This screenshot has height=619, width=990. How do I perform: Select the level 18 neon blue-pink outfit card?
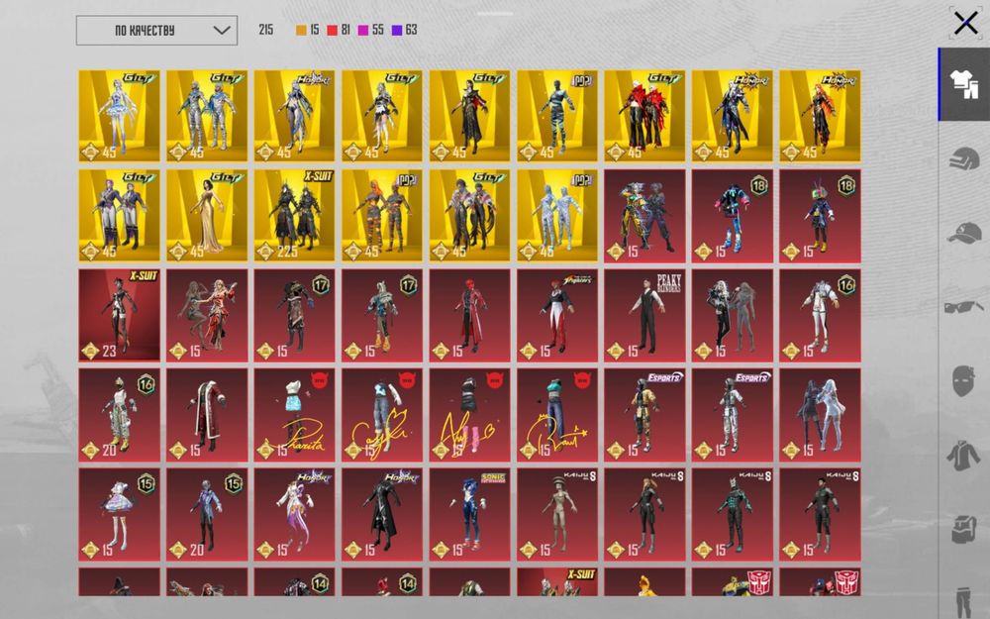point(733,215)
